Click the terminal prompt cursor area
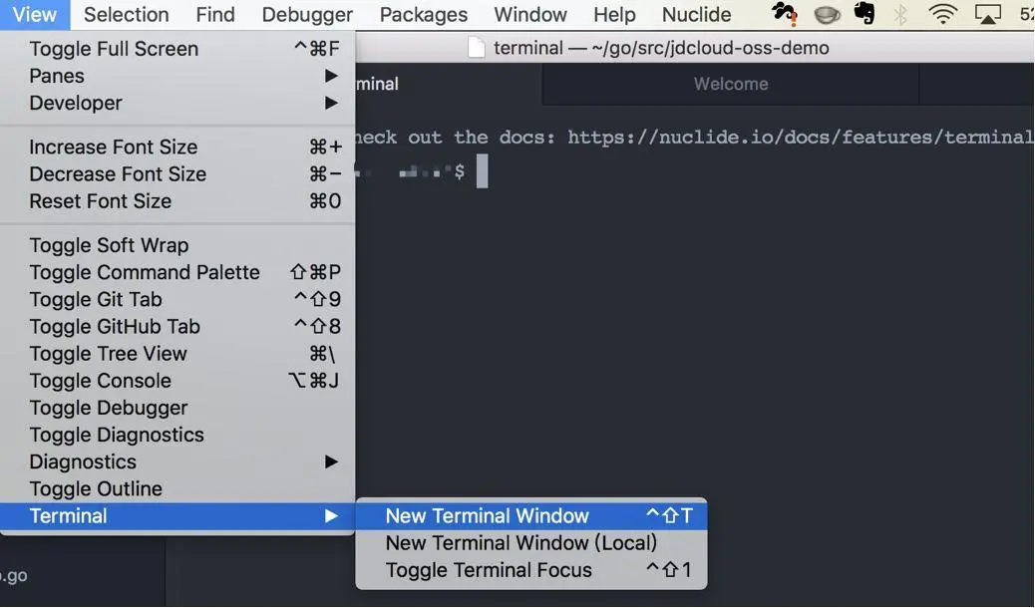Image resolution: width=1035 pixels, height=608 pixels. click(482, 171)
